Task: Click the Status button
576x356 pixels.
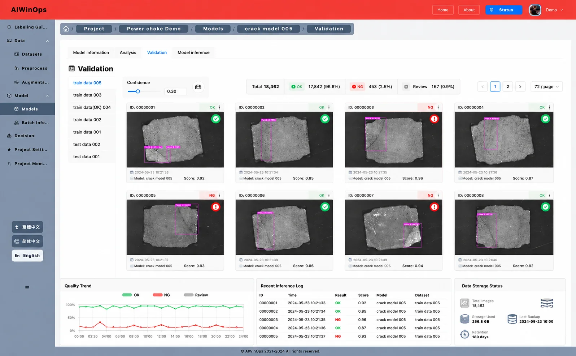Action: pyautogui.click(x=504, y=10)
